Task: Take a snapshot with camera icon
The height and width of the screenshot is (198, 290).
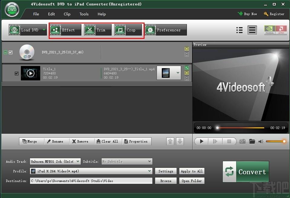Action: pos(243,141)
